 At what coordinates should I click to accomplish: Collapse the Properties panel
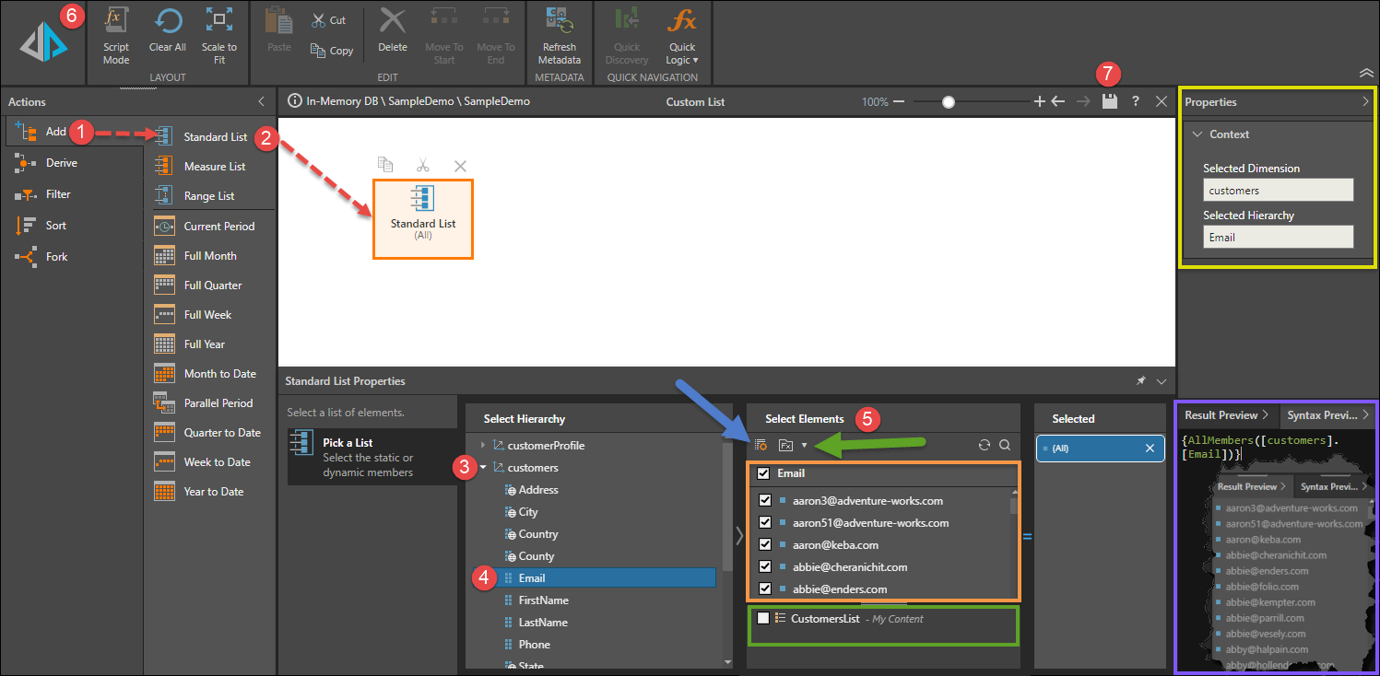[1365, 102]
